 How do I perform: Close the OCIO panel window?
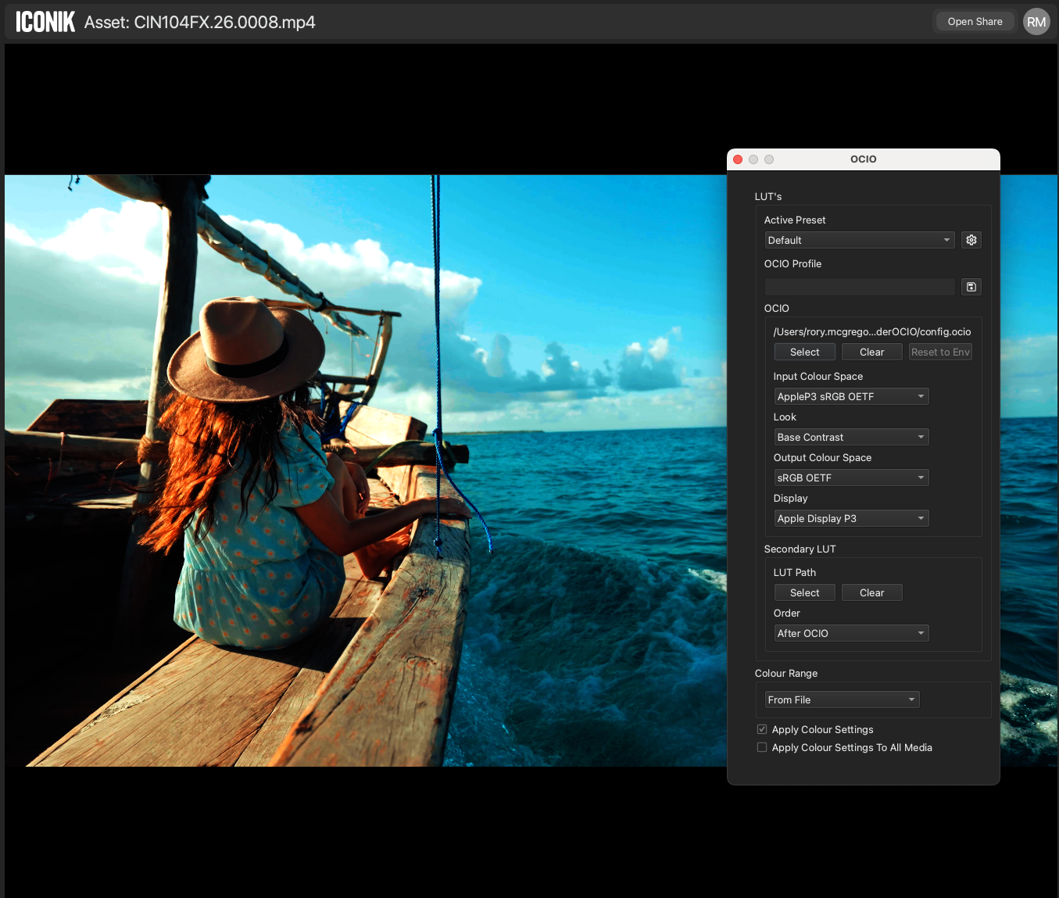pyautogui.click(x=738, y=159)
